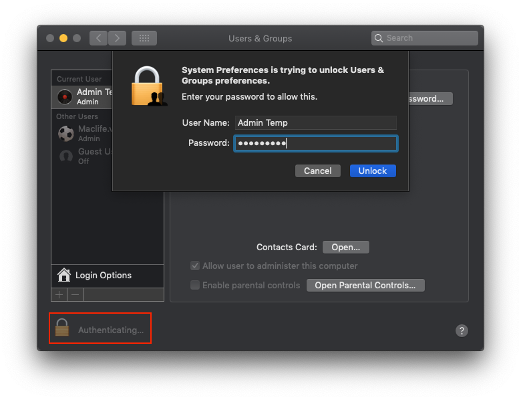The width and height of the screenshot is (521, 400).
Task: Click the User Name field
Action: [315, 122]
